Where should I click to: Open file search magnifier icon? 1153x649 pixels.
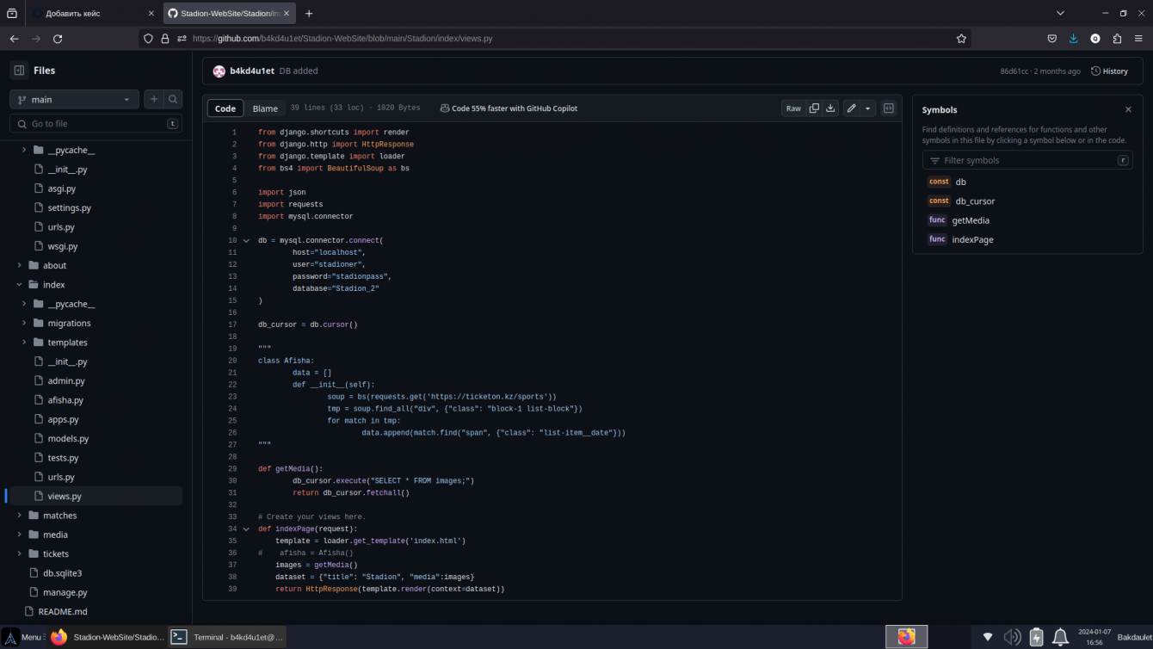pos(173,100)
